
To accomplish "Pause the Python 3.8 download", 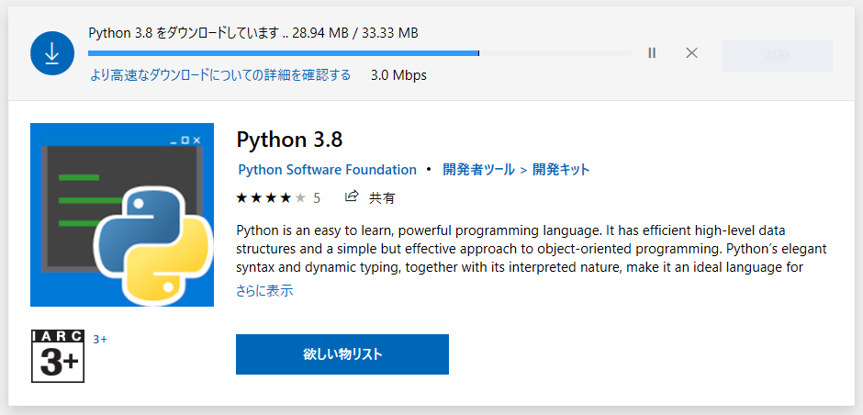I will pos(652,53).
